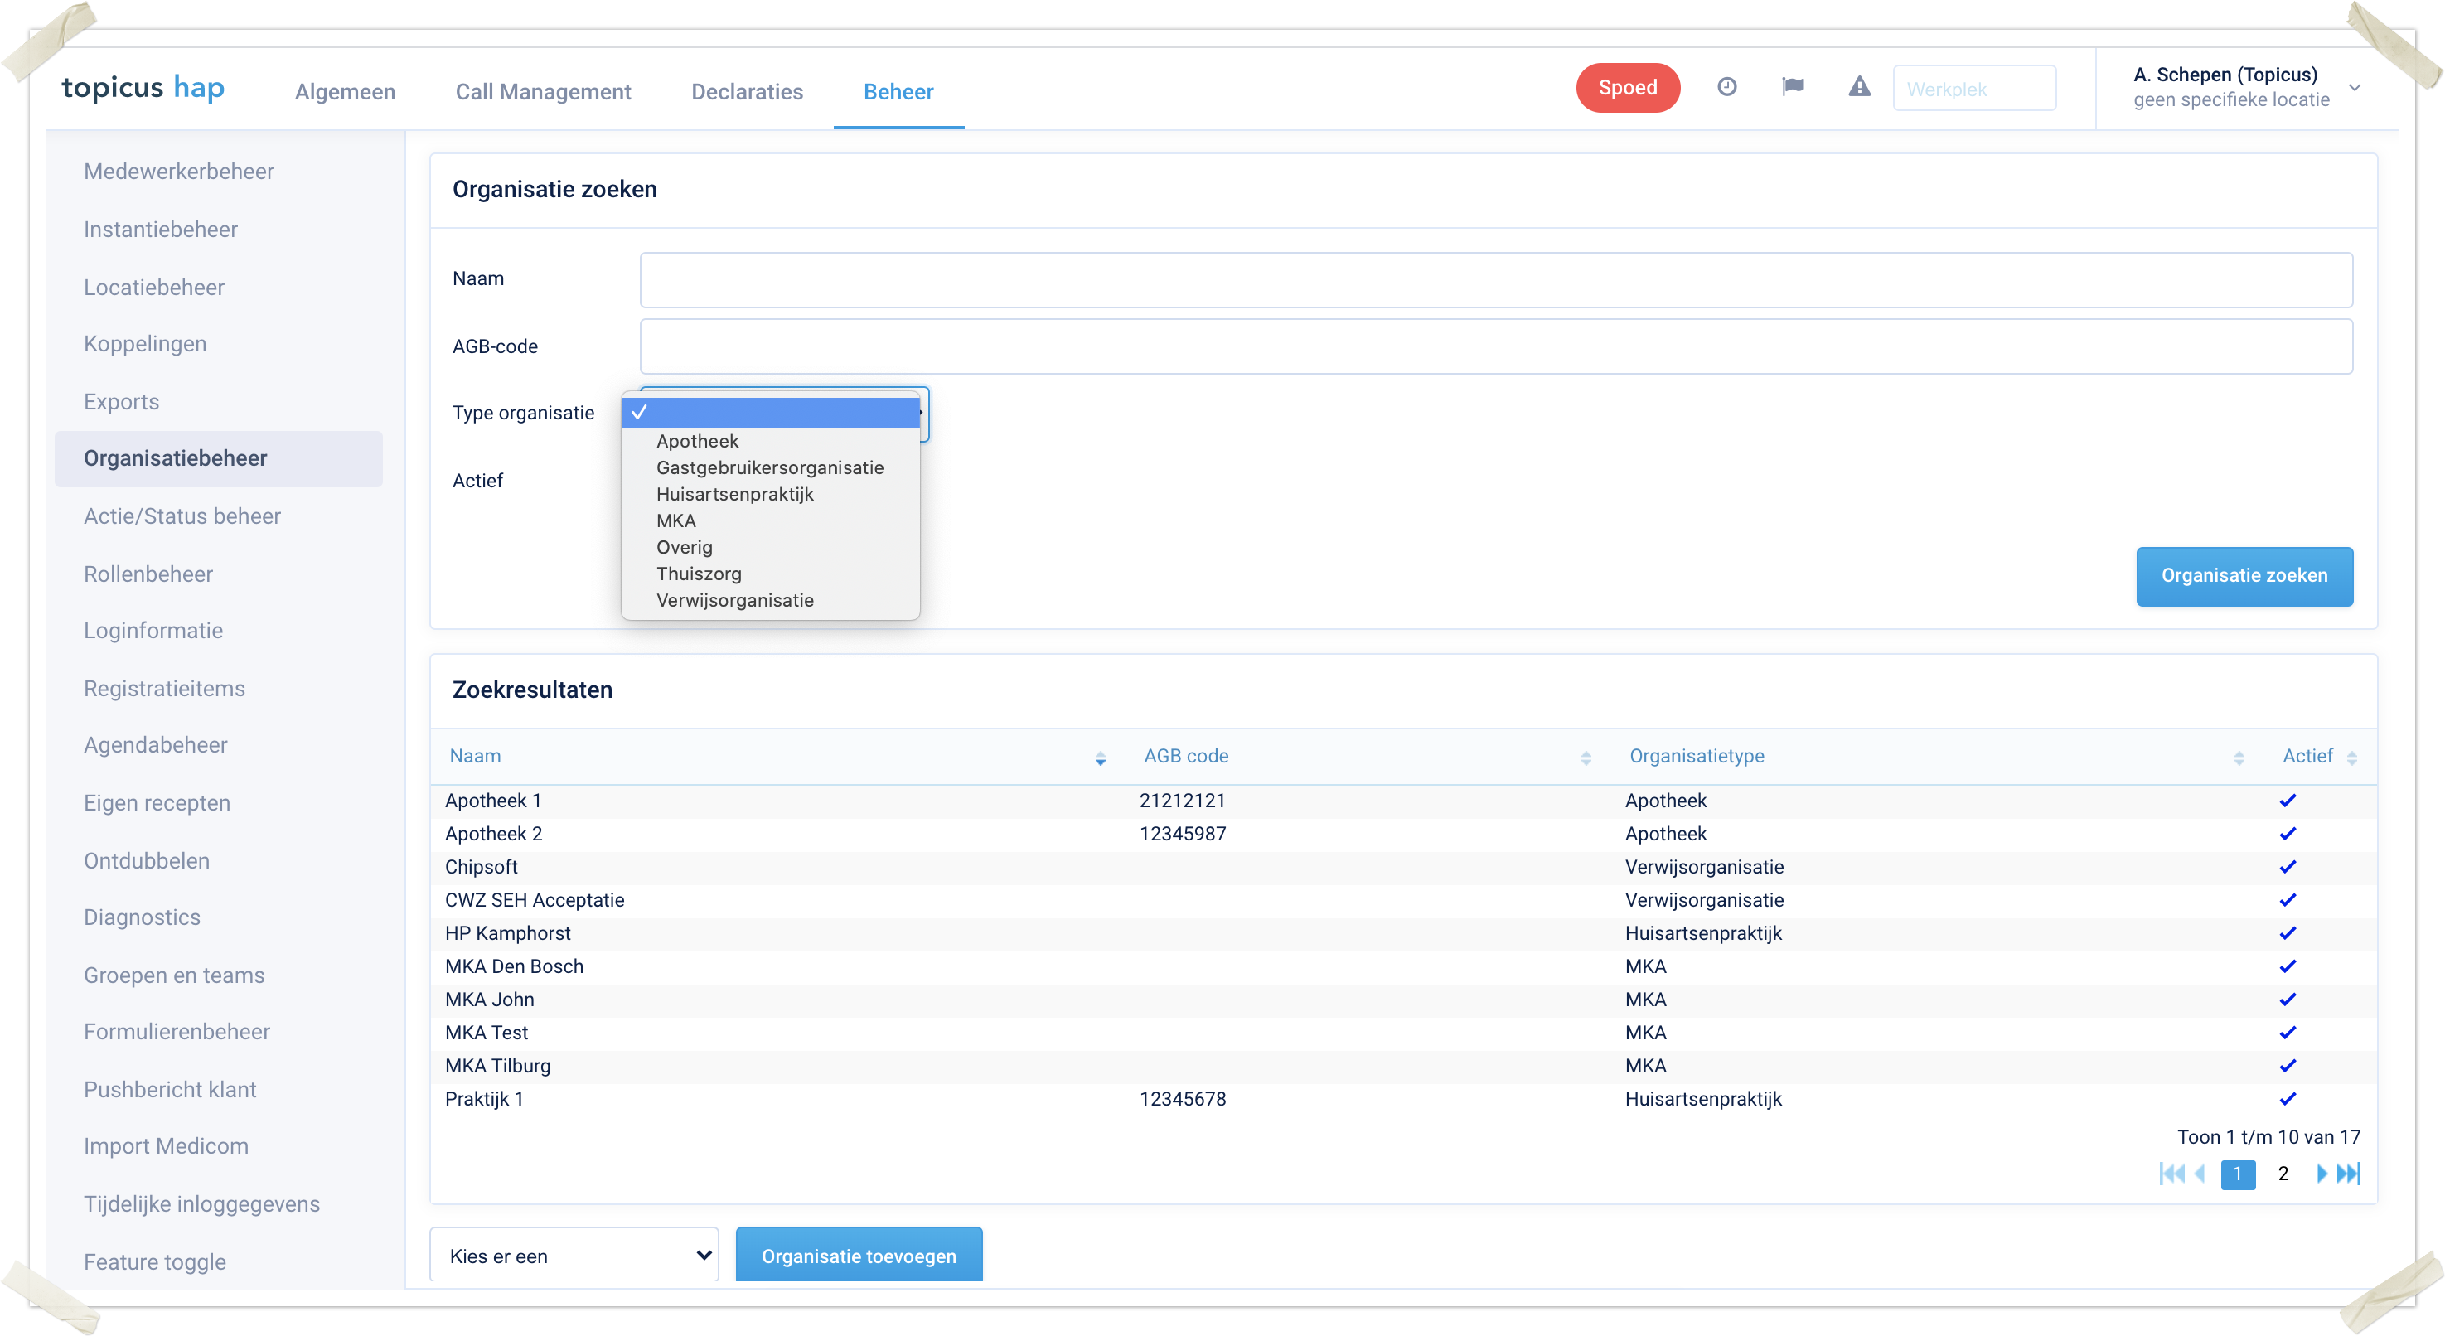Image resolution: width=2445 pixels, height=1336 pixels.
Task: Switch to the Call Management tab
Action: pyautogui.click(x=543, y=92)
